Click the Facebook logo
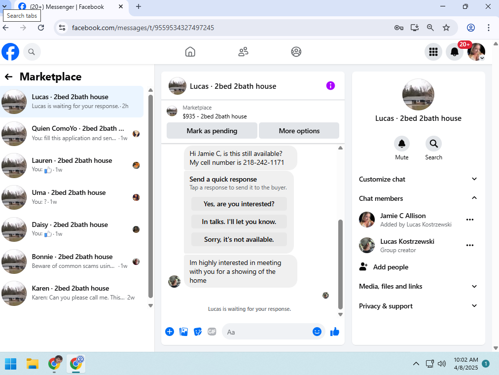 click(10, 52)
